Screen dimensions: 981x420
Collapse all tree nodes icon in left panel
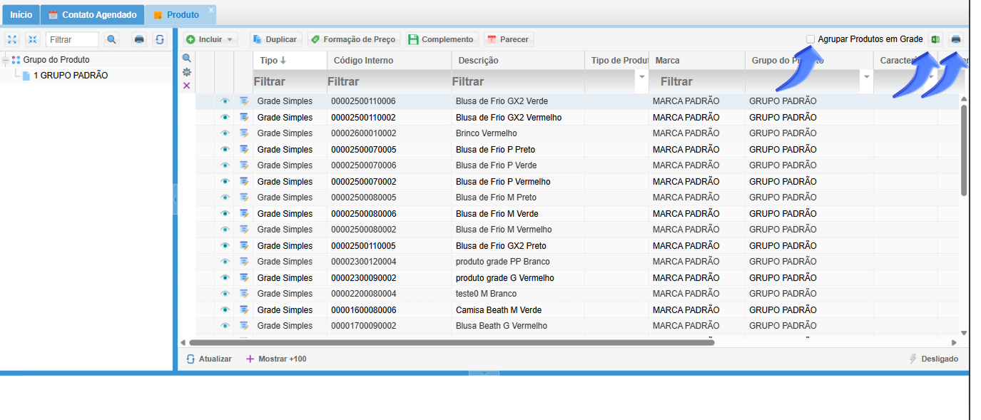pyautogui.click(x=32, y=39)
